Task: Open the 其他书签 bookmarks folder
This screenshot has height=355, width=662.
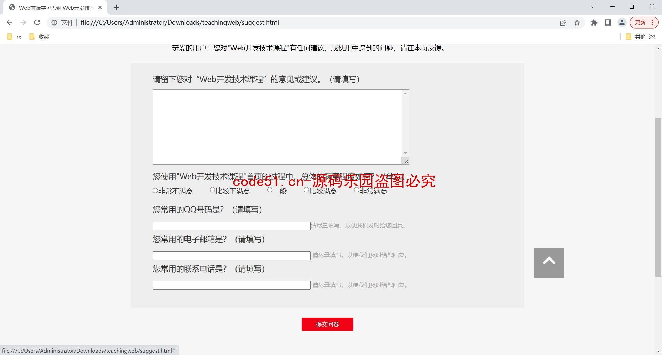Action: tap(641, 37)
